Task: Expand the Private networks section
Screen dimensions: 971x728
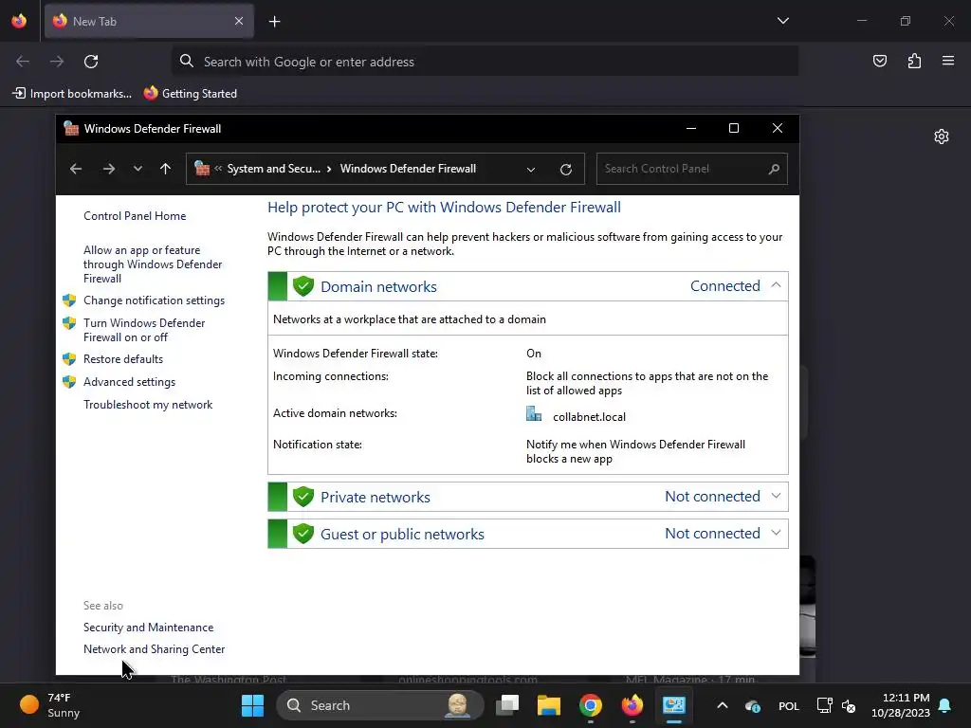Action: tap(776, 496)
